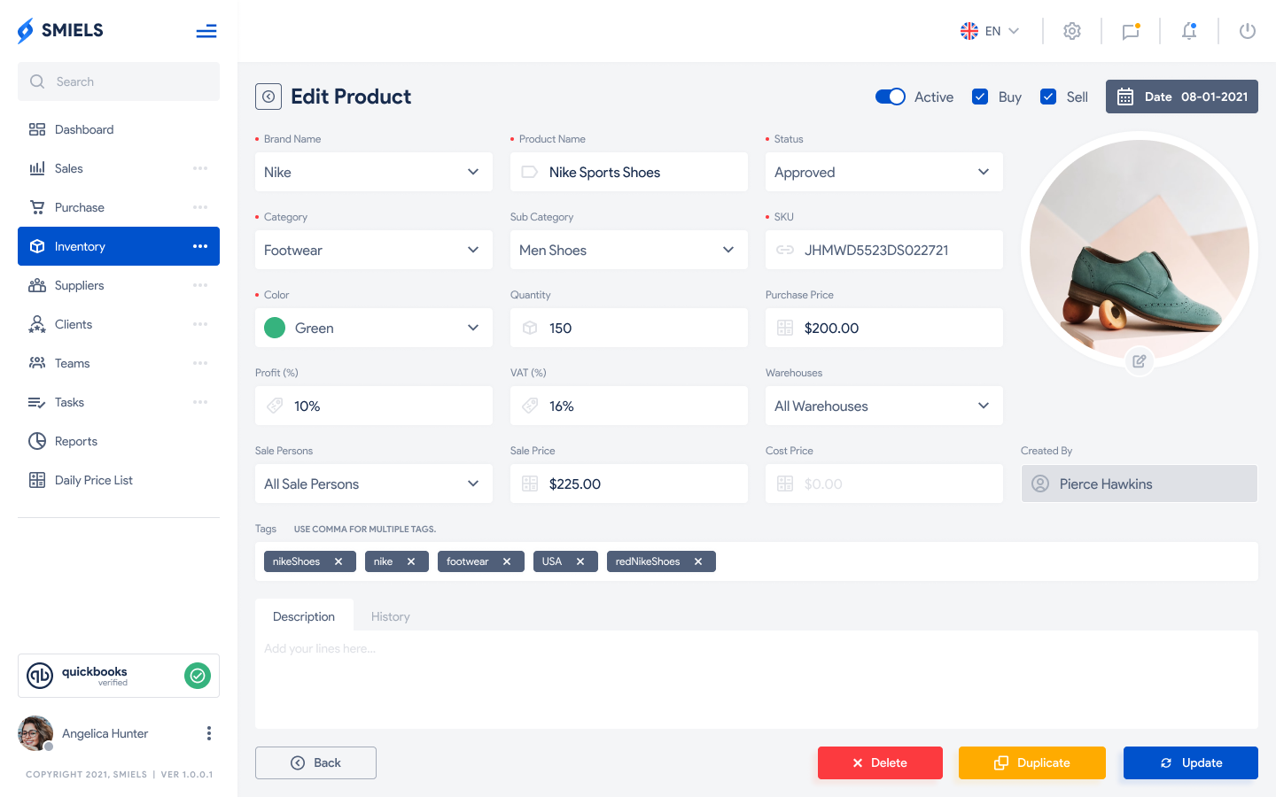Click the red Delete button

pyautogui.click(x=880, y=762)
